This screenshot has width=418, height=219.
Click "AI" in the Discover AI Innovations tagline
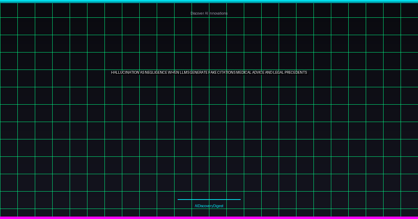tap(207, 13)
